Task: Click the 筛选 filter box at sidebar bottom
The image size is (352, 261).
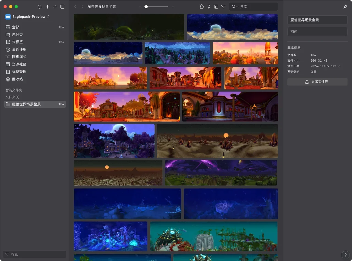Action: 34,254
